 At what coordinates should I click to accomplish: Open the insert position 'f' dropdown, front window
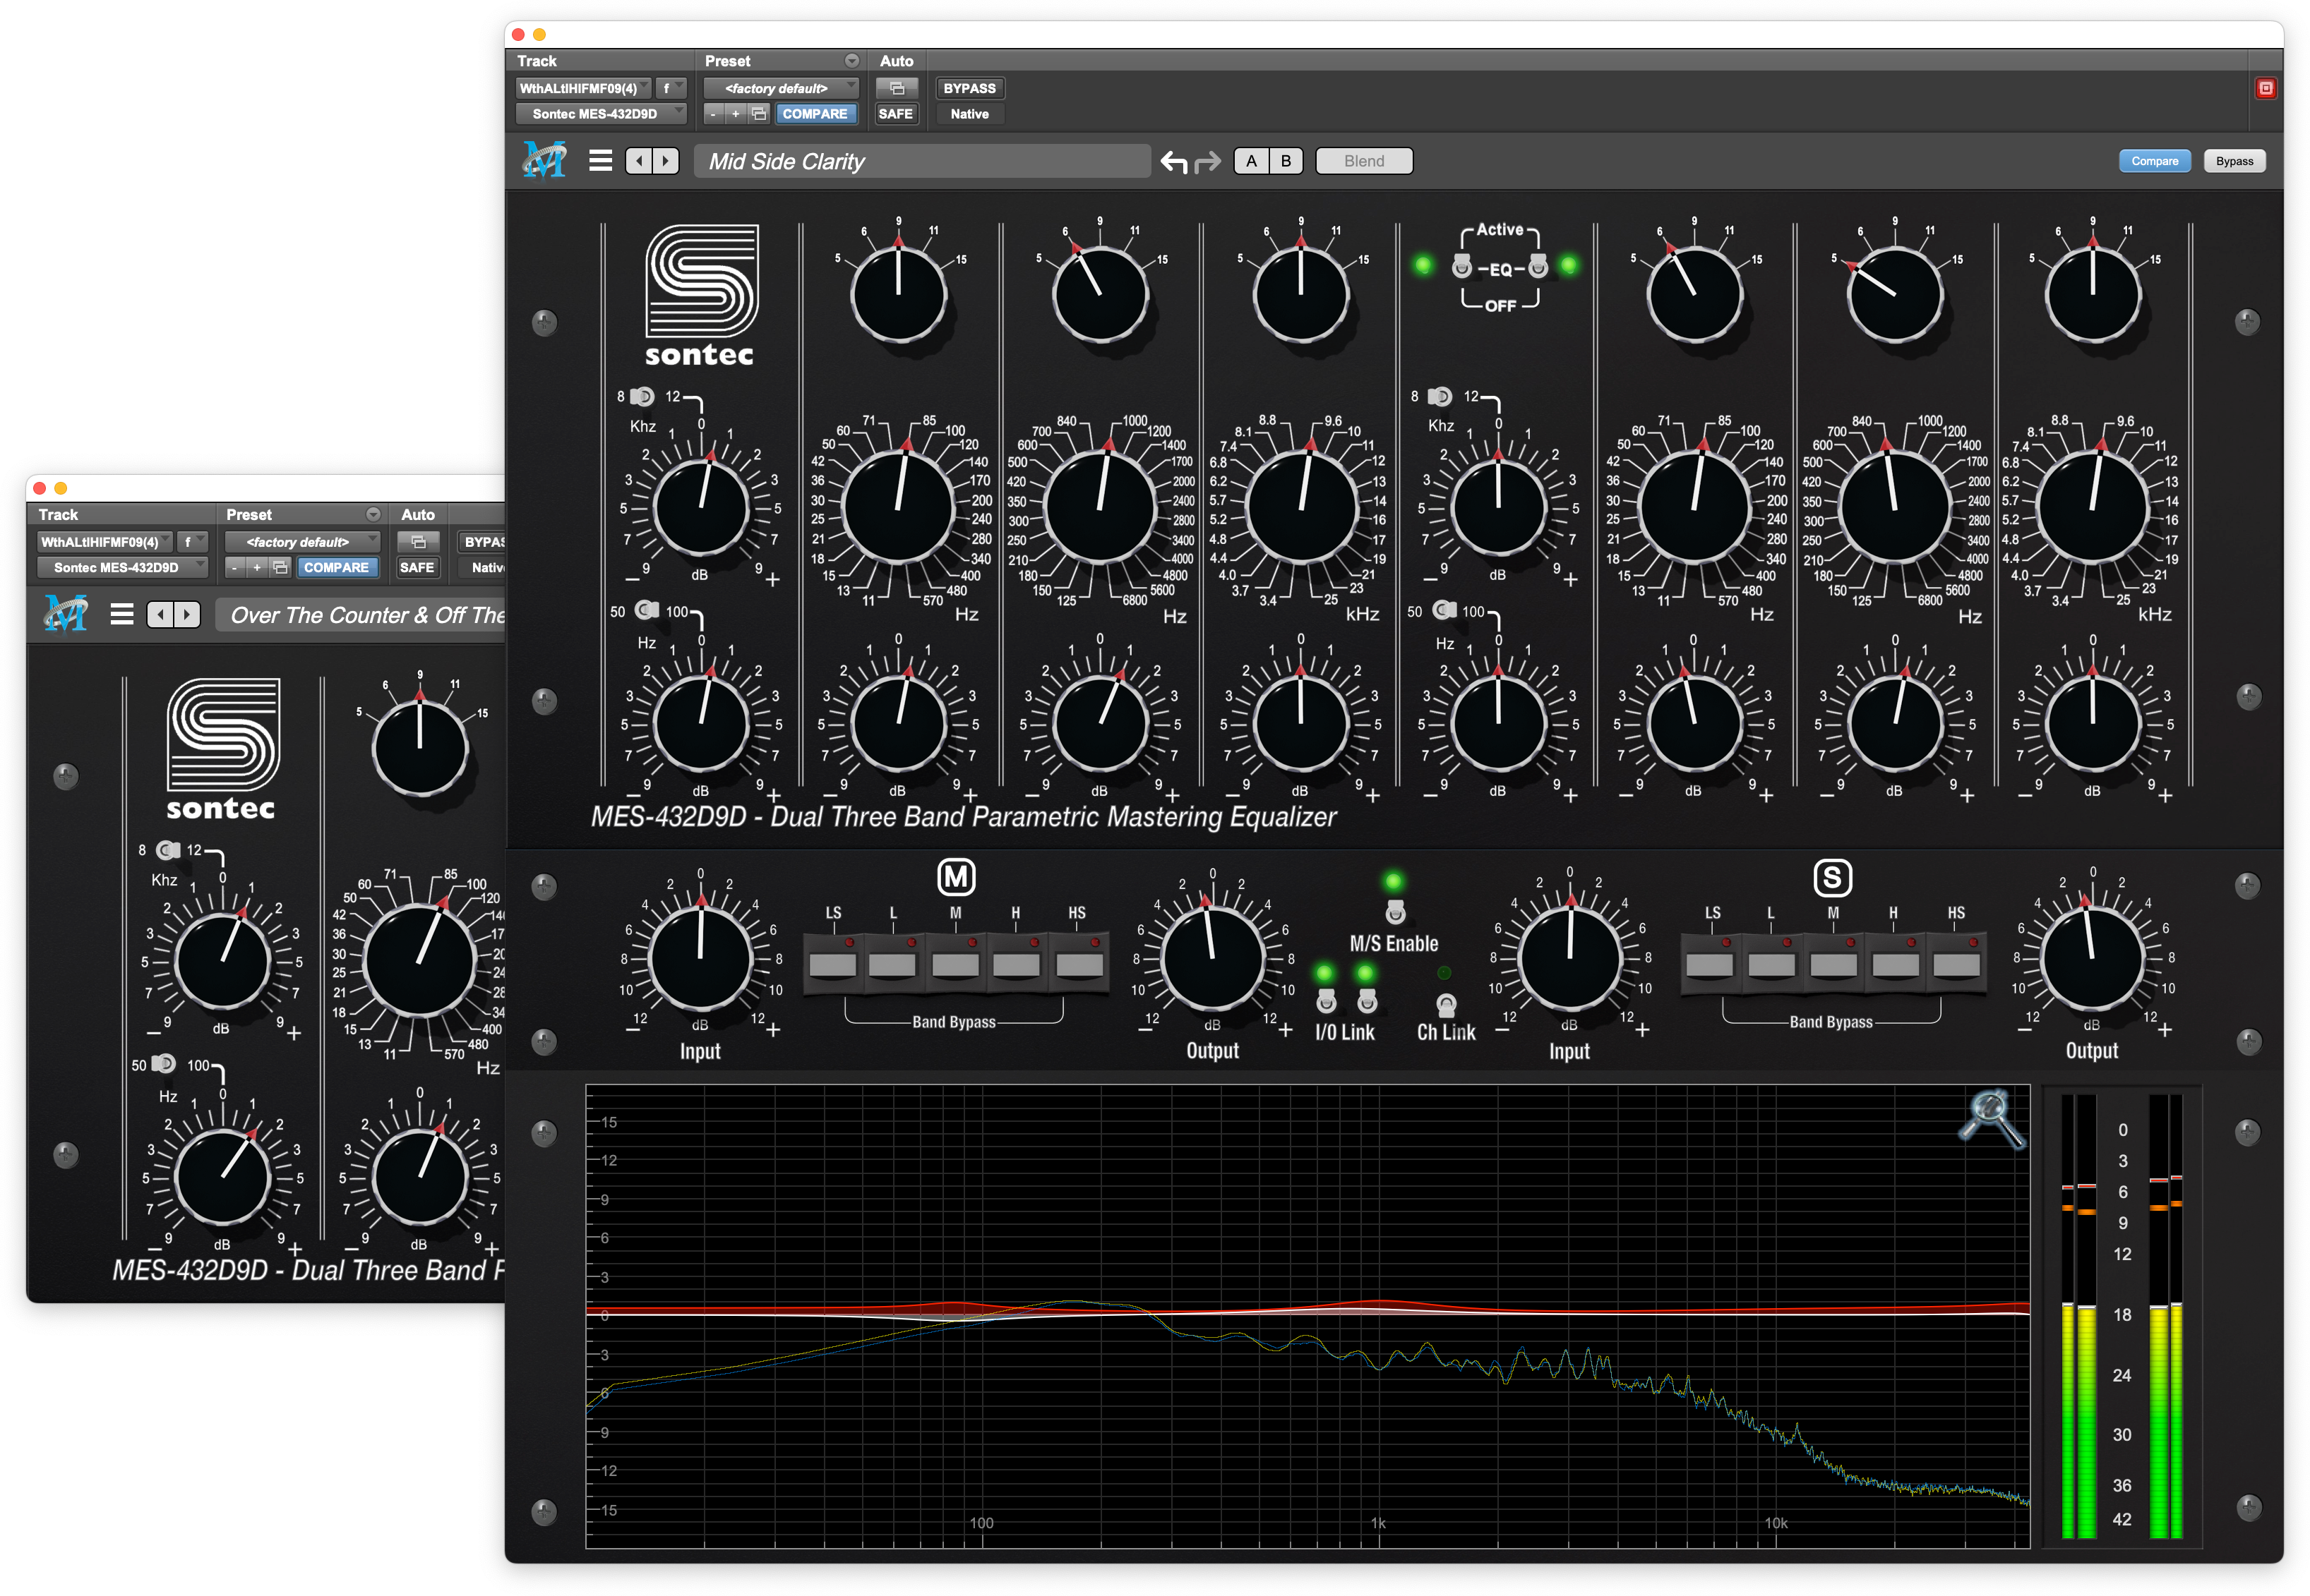671,88
